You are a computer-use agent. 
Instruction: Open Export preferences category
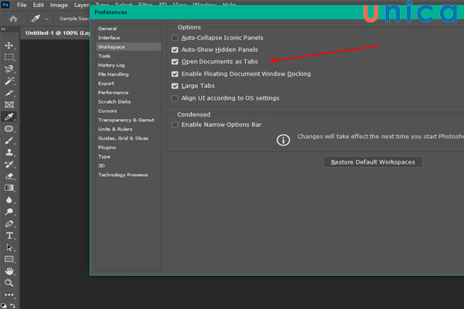tap(106, 83)
